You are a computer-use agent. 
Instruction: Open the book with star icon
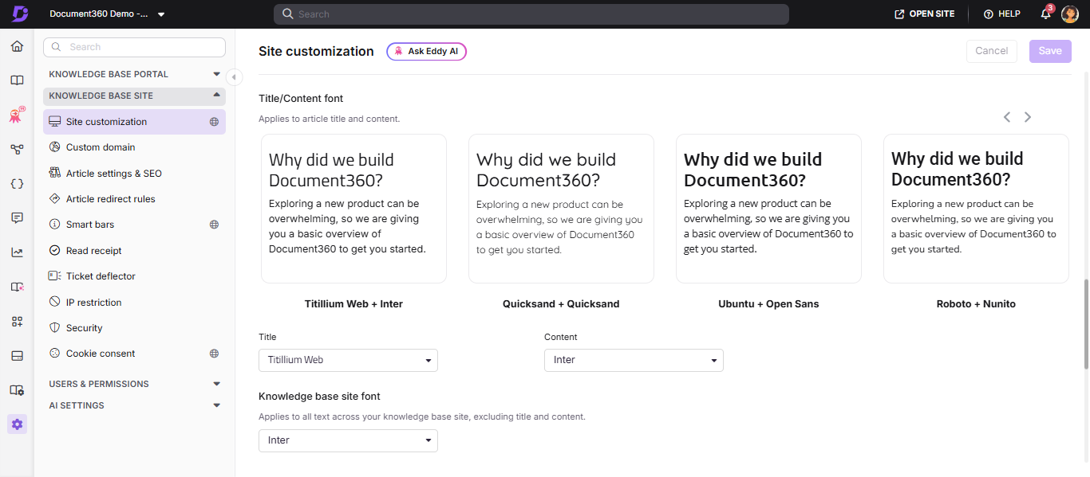17,287
